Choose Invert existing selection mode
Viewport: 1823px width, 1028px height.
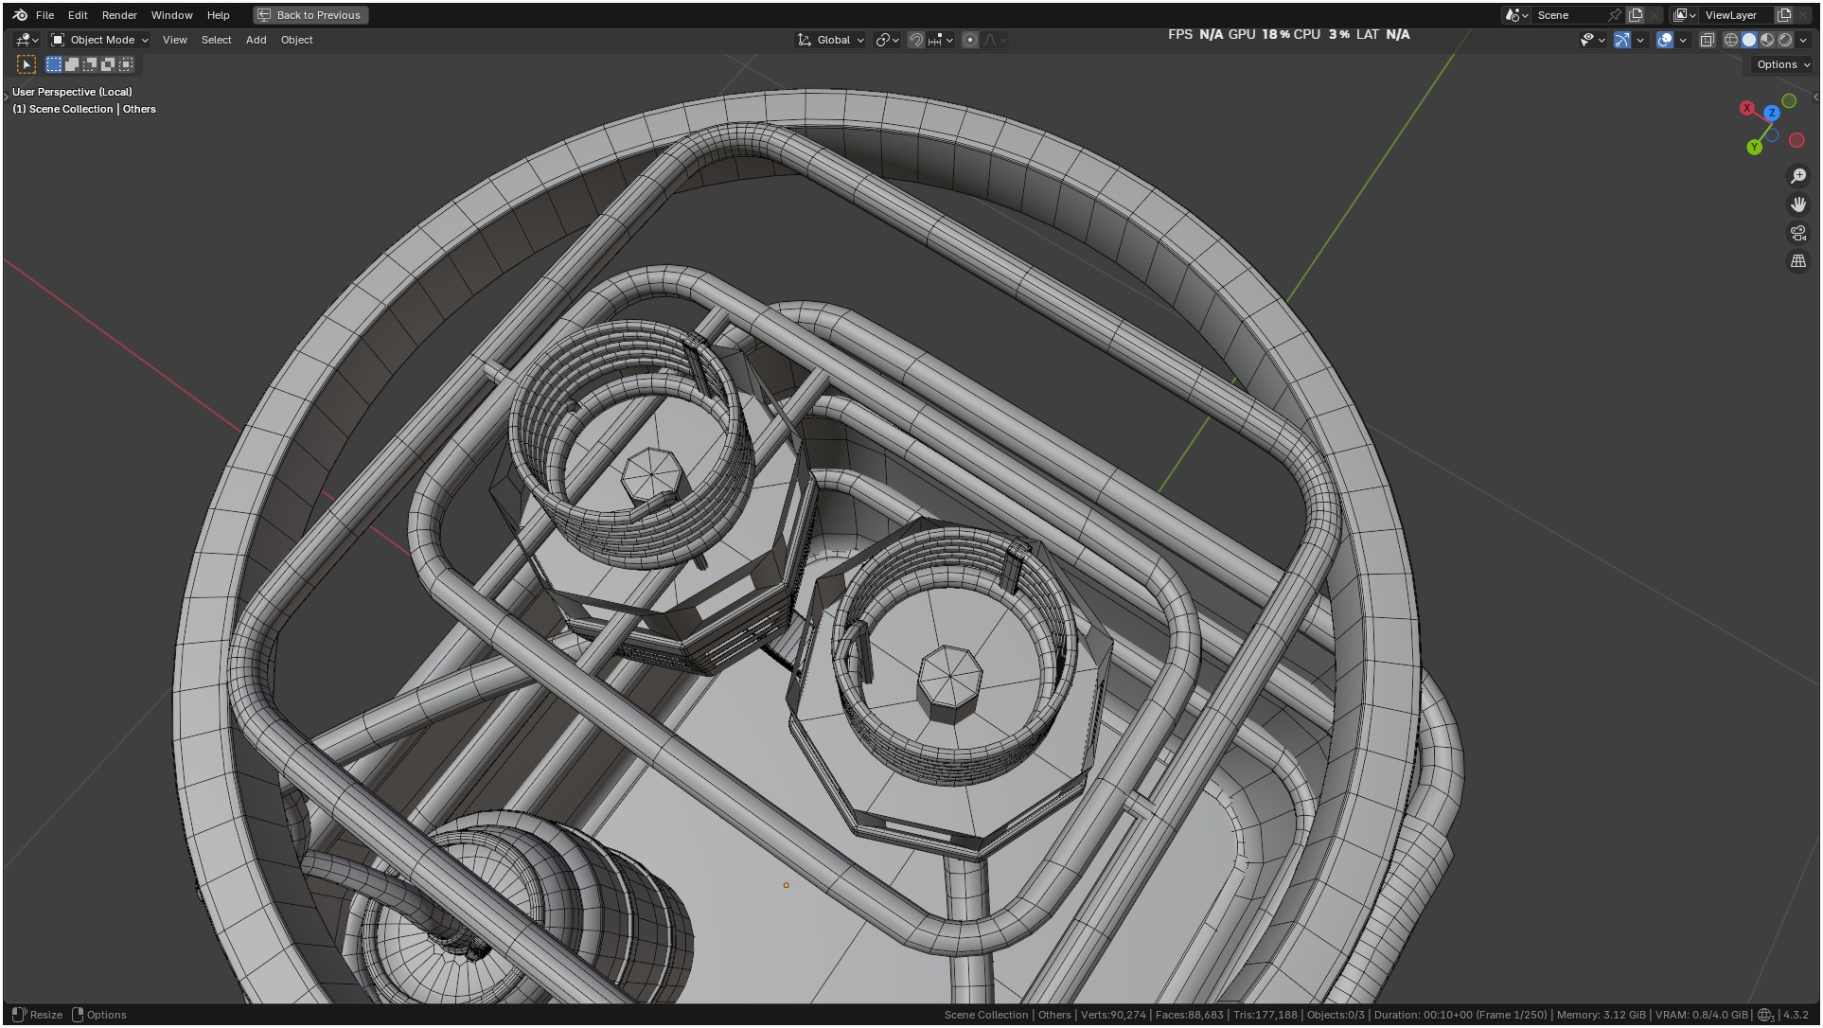pyautogui.click(x=108, y=64)
